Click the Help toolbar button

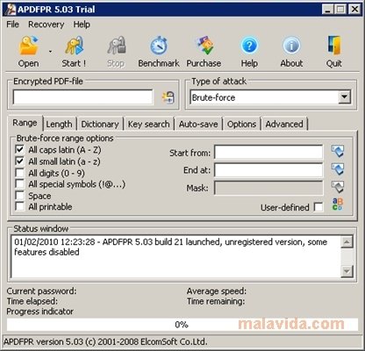tap(249, 52)
